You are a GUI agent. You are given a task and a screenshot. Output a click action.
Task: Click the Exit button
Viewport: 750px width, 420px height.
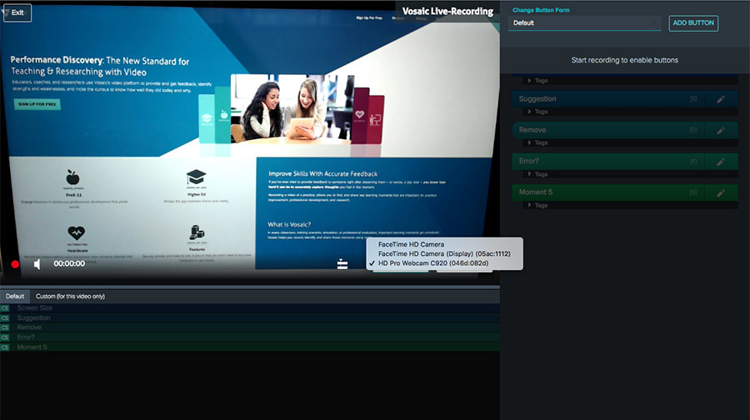[17, 12]
